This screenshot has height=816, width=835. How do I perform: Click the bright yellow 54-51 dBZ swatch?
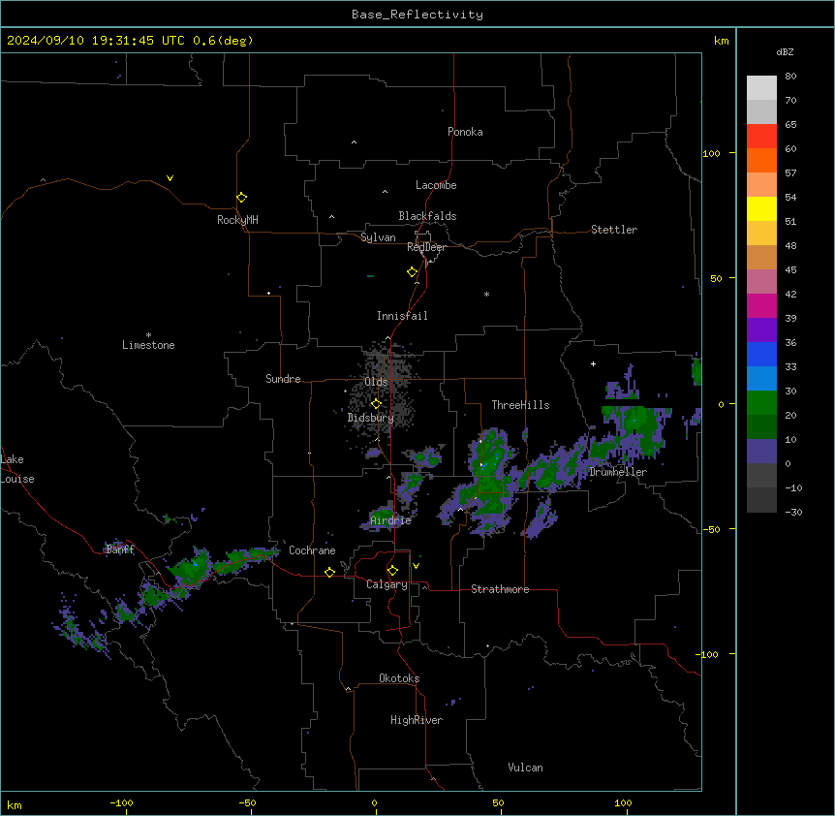click(761, 208)
